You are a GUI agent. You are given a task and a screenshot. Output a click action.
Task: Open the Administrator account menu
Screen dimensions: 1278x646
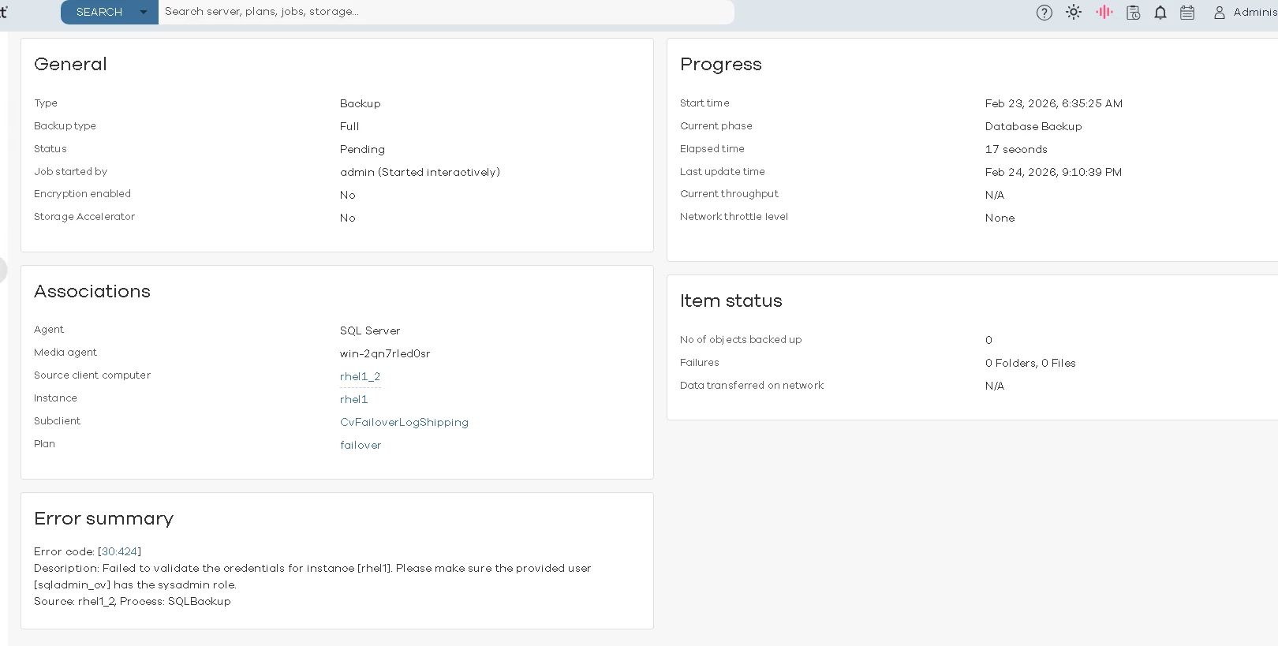pyautogui.click(x=1254, y=13)
